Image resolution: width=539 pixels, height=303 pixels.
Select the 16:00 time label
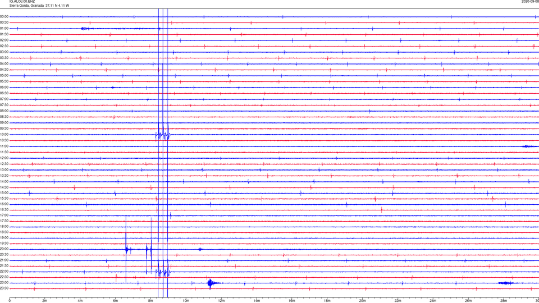[4, 204]
